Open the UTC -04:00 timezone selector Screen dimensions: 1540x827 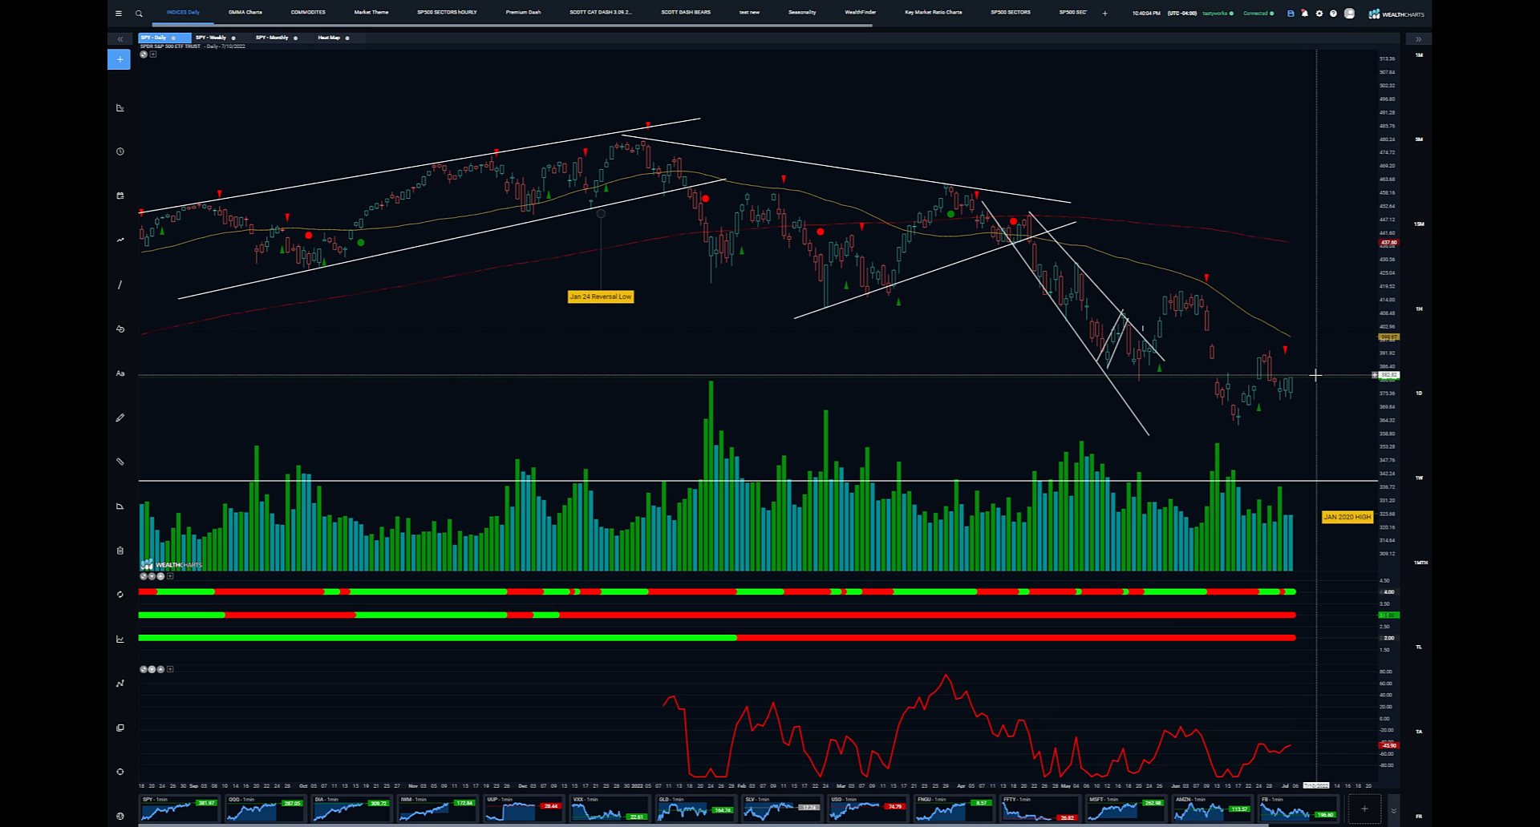pyautogui.click(x=1182, y=14)
